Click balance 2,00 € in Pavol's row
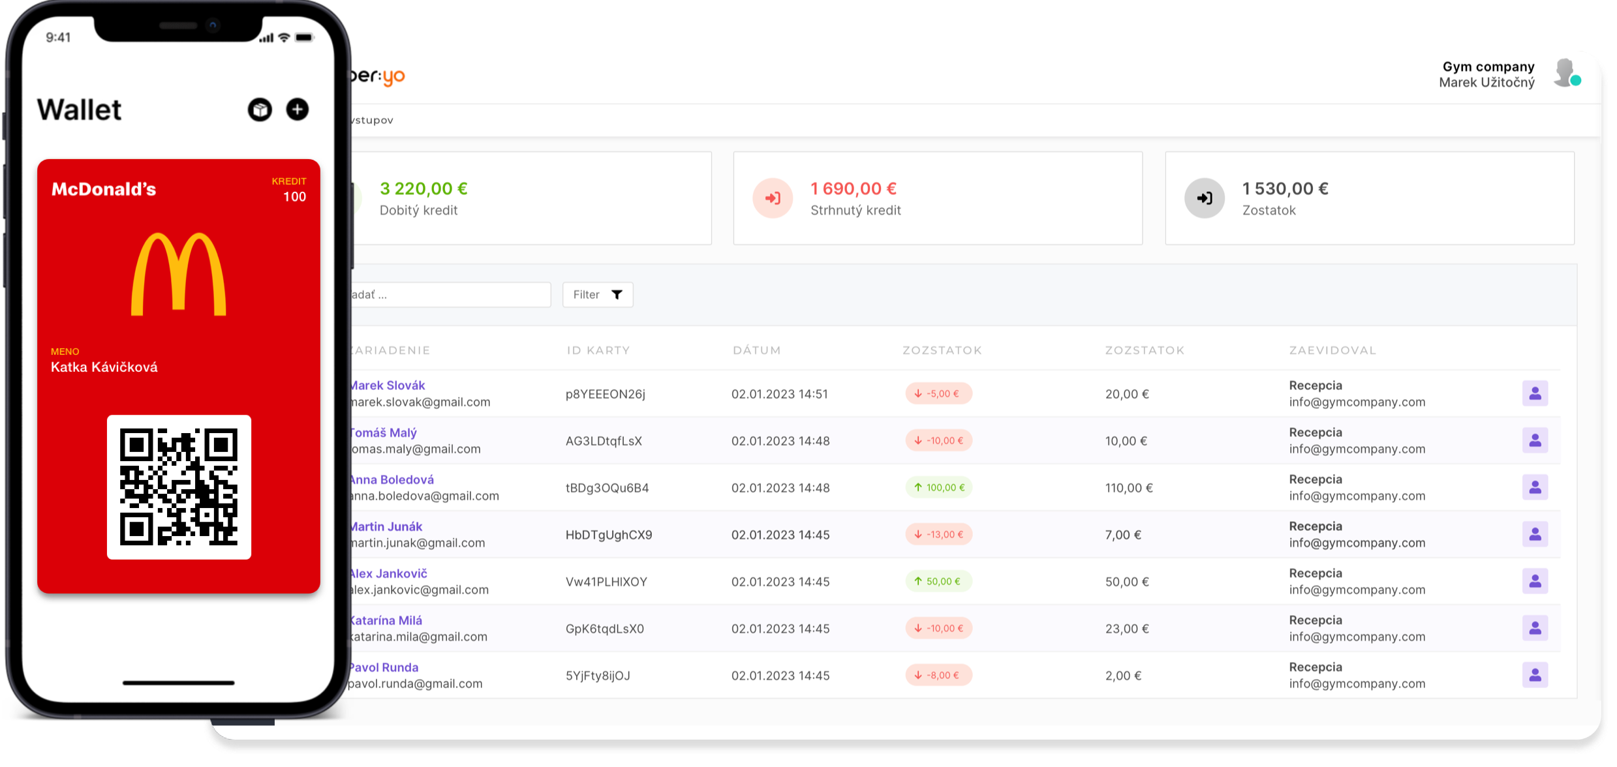The height and width of the screenshot is (767, 1617). tap(1123, 676)
